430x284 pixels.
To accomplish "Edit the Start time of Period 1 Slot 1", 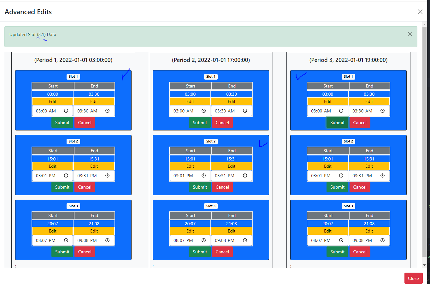I will (x=53, y=101).
